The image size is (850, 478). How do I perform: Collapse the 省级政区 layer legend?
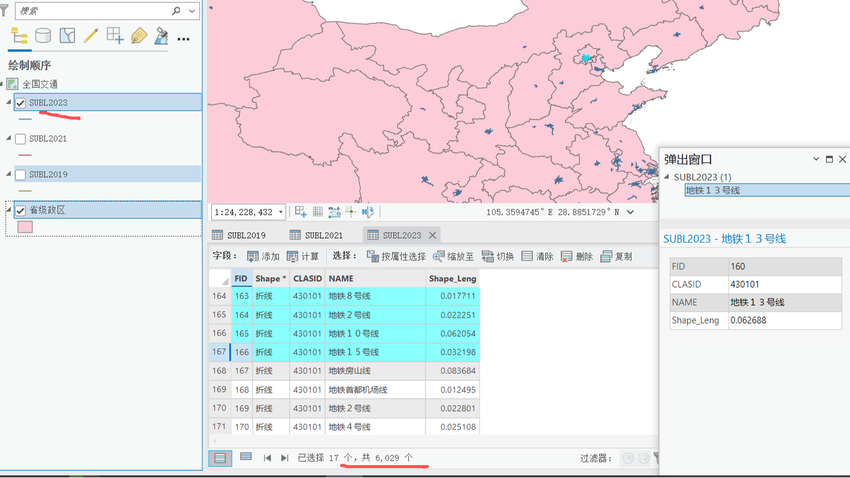(8, 210)
